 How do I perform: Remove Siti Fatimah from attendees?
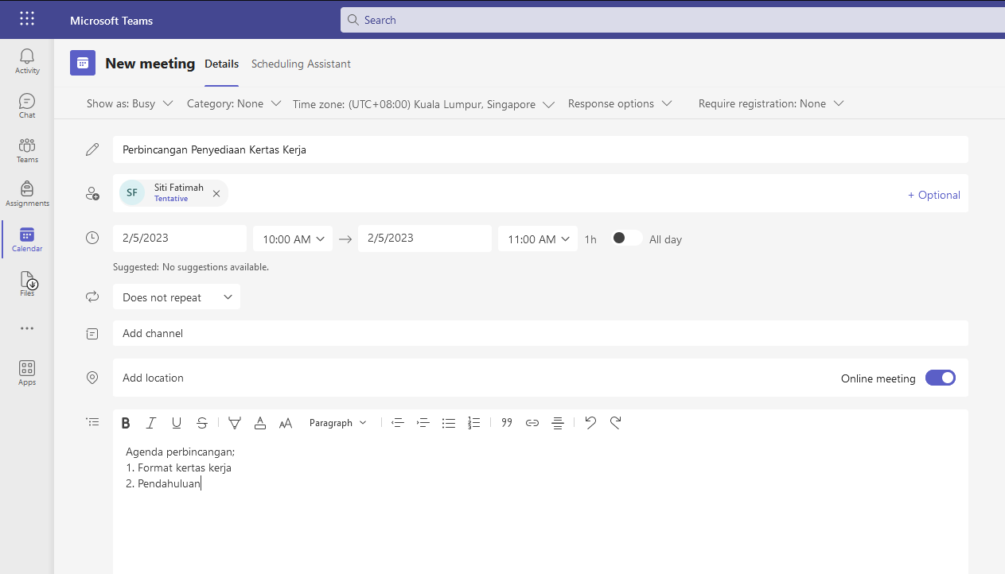(216, 193)
